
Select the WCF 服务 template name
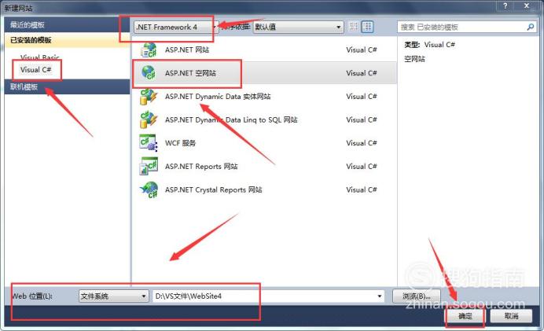[x=180, y=143]
